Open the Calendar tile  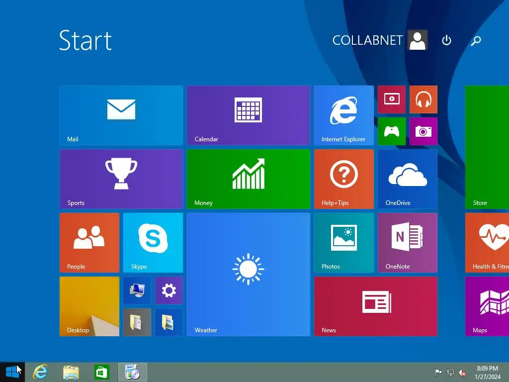[249, 115]
